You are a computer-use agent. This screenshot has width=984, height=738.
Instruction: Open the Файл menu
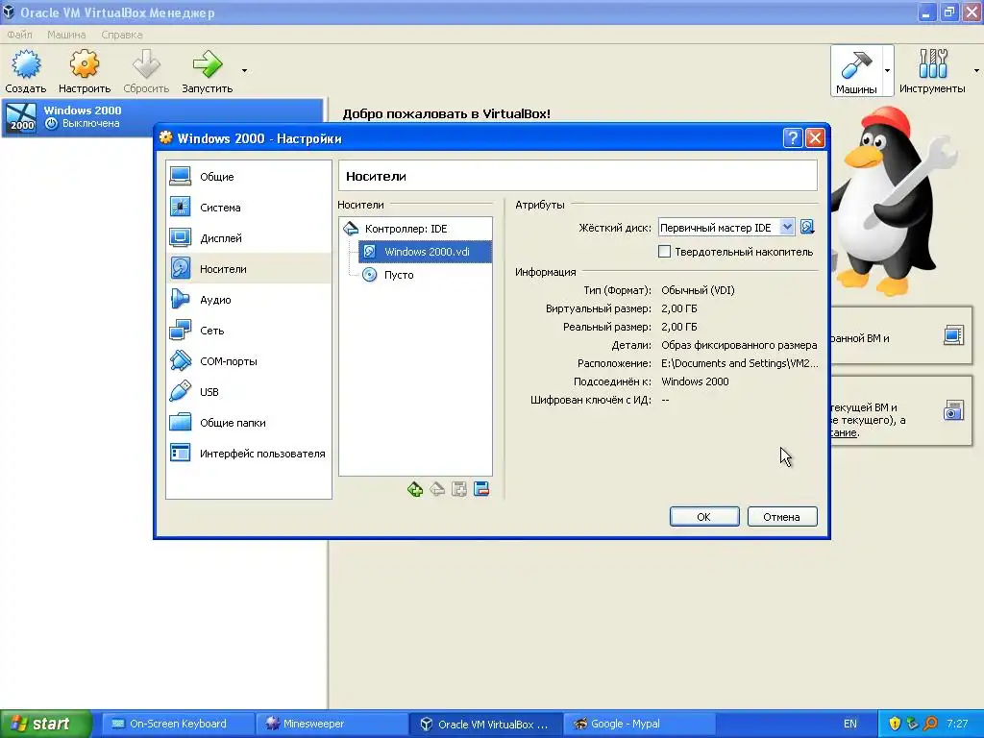19,35
